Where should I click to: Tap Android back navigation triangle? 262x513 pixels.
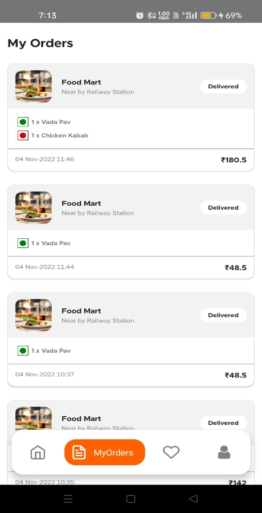click(193, 499)
